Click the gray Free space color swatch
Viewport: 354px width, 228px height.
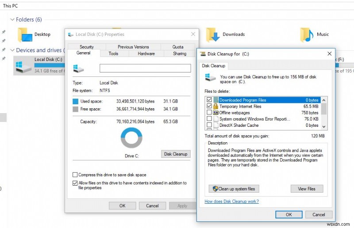(75, 109)
